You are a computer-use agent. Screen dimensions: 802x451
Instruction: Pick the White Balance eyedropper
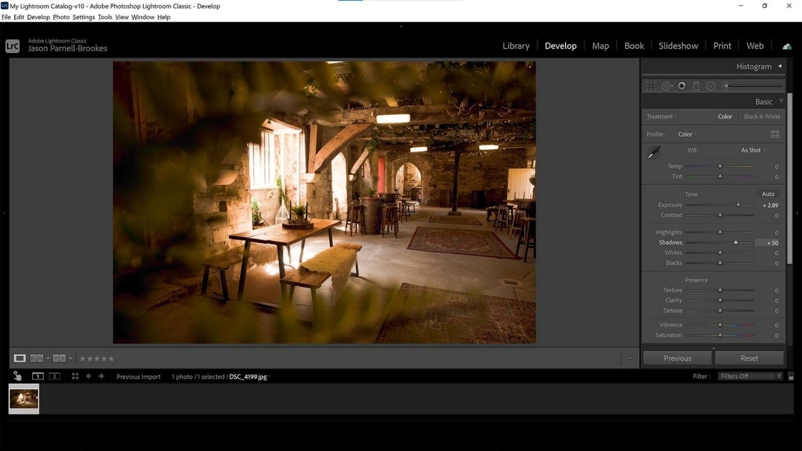point(654,153)
